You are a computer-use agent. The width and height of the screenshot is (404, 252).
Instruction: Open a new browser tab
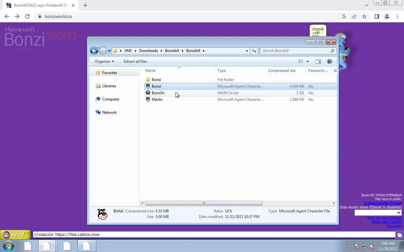coord(85,5)
